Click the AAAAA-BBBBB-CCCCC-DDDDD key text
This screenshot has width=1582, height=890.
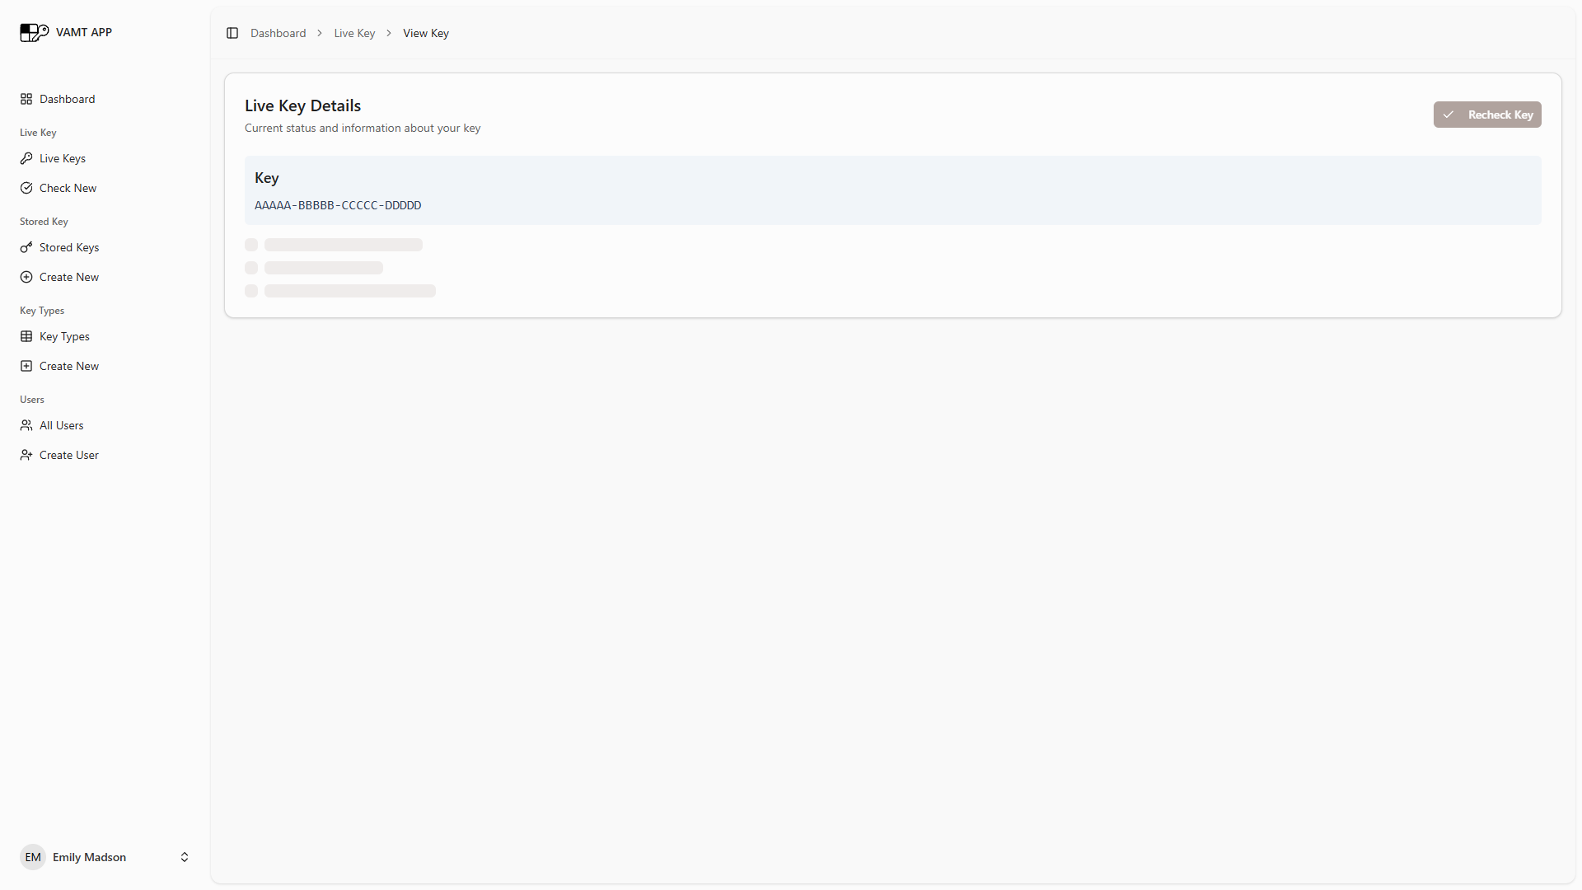click(x=338, y=205)
